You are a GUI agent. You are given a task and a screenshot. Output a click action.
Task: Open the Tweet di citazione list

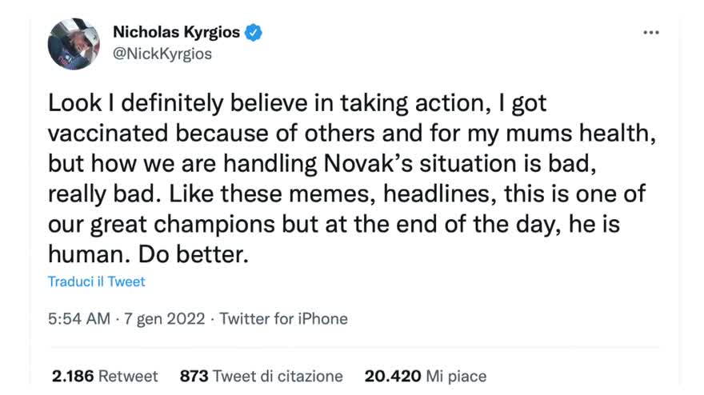[x=278, y=376]
